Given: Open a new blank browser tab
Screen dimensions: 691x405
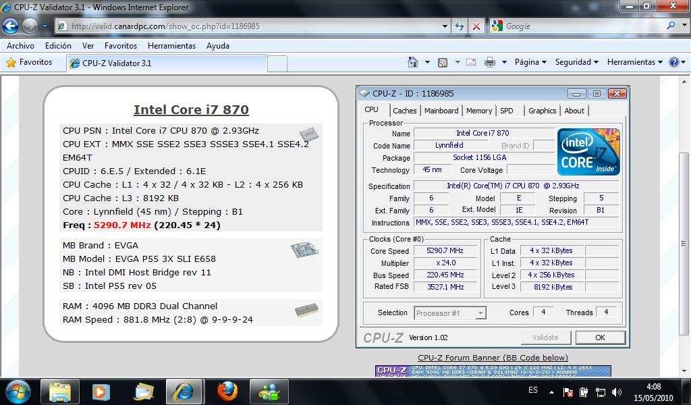Looking at the screenshot, I should coord(277,63).
